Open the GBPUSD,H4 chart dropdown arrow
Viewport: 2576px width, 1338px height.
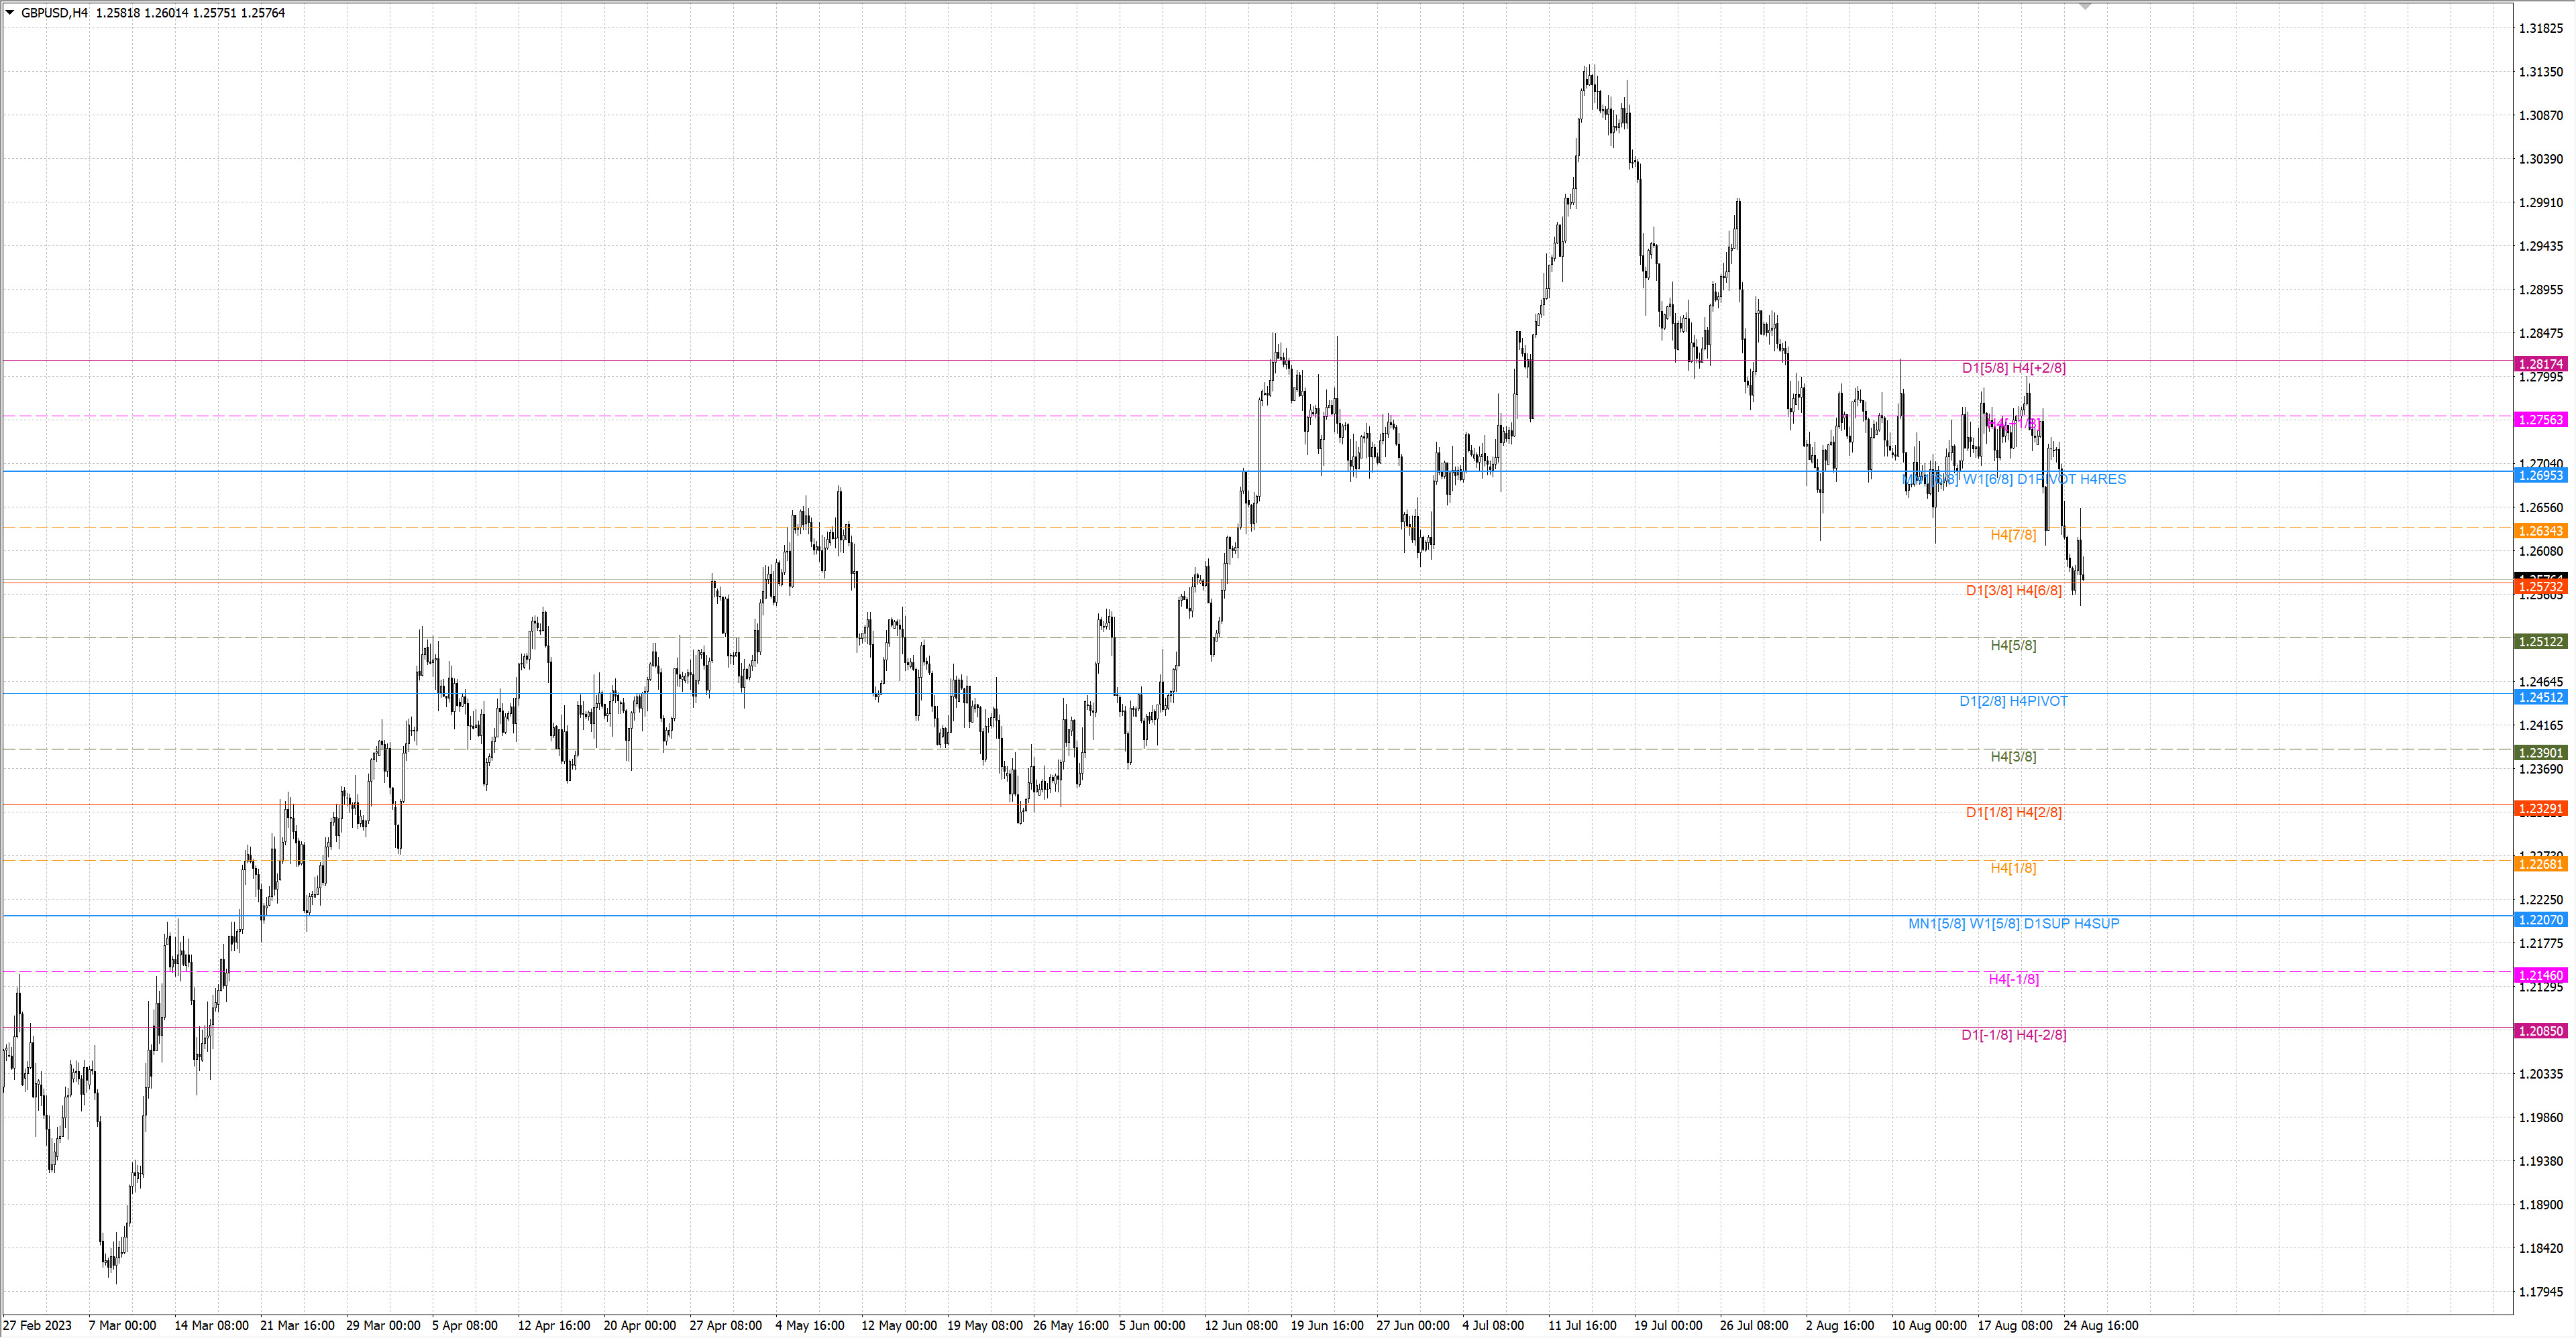(10, 13)
